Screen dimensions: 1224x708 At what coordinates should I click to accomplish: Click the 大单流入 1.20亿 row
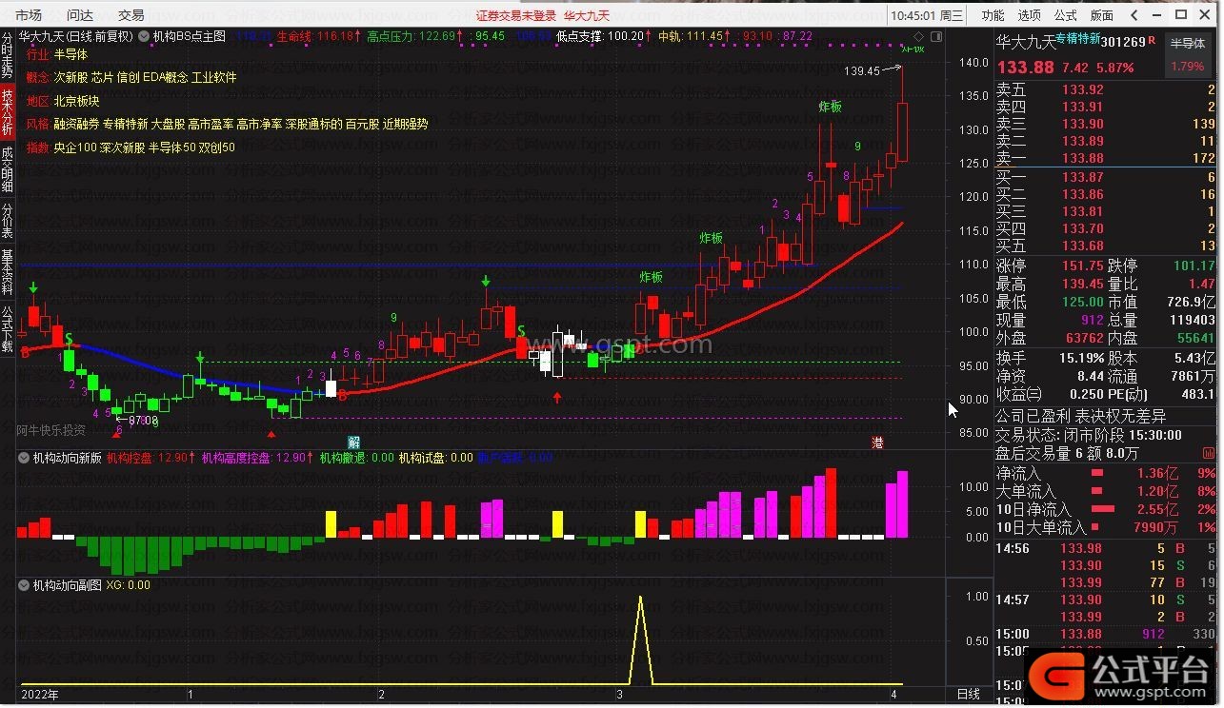[1105, 491]
